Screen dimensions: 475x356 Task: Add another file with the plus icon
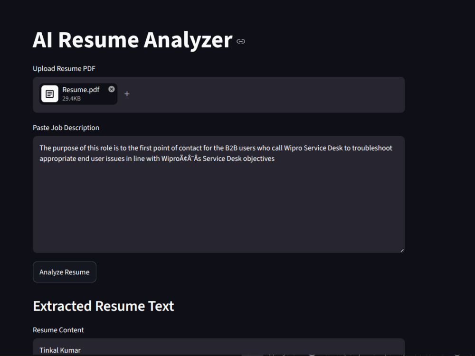click(127, 94)
